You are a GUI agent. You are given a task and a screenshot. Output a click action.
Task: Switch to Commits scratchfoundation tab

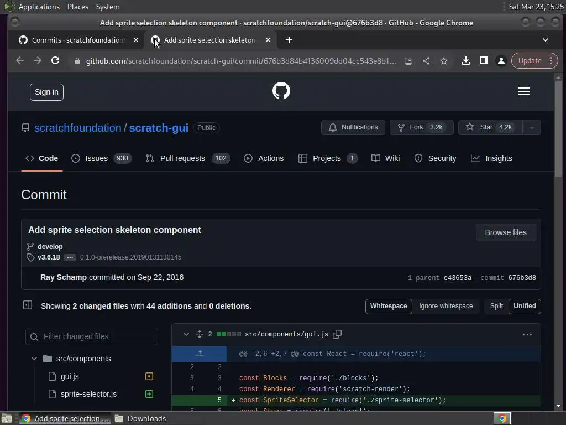coord(77,40)
